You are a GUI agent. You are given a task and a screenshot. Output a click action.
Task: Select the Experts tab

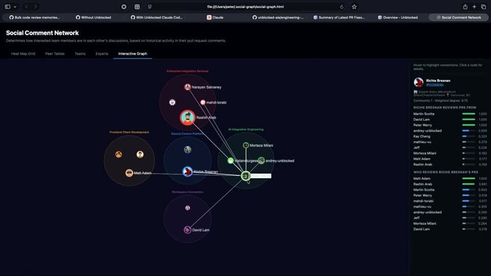click(102, 54)
